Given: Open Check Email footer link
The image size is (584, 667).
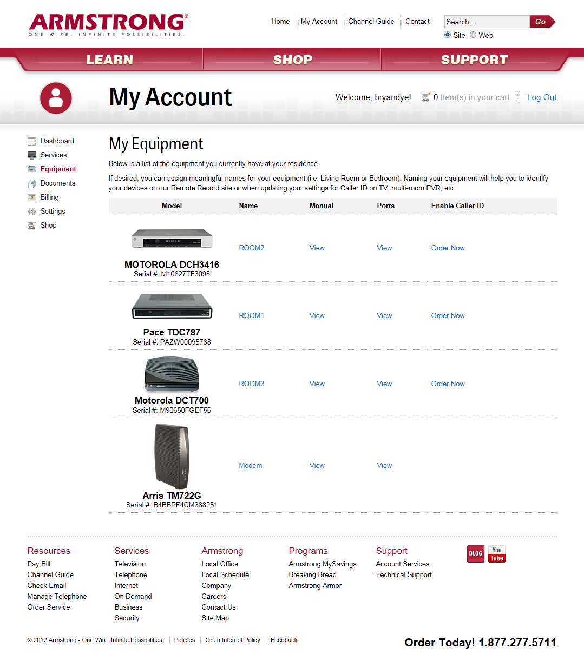Looking at the screenshot, I should tap(47, 586).
